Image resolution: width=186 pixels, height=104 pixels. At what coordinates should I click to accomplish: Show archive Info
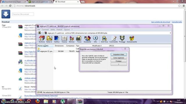pos(95,39)
